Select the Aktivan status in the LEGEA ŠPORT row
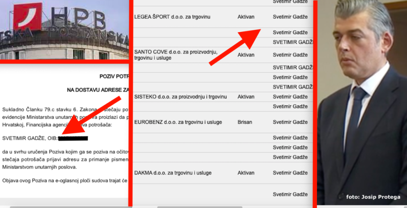Screen dimensions: 407x208 246,17
